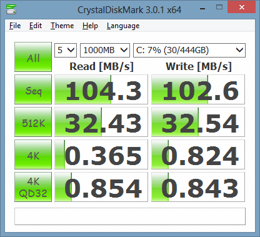Start the 4K random test
This screenshot has width=260, height=237.
click(33, 154)
